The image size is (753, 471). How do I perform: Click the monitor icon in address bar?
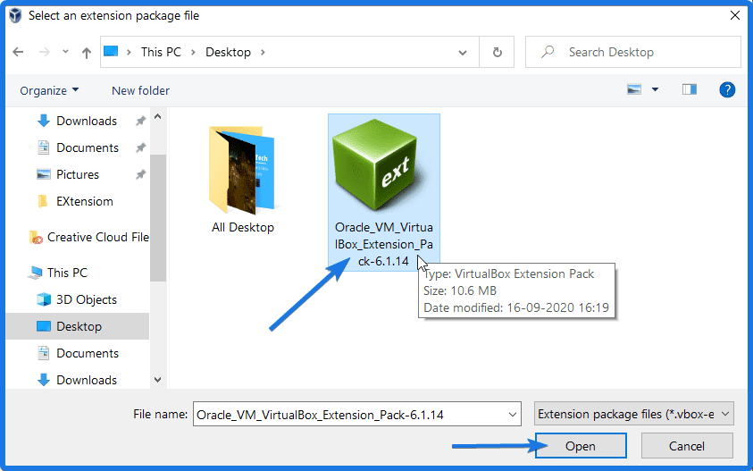111,51
